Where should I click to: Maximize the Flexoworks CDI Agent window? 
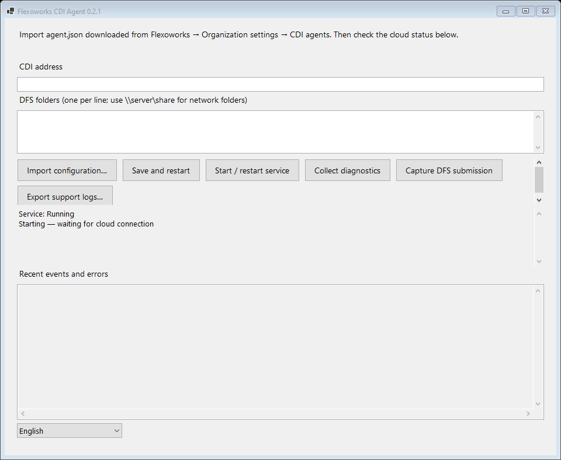point(525,11)
